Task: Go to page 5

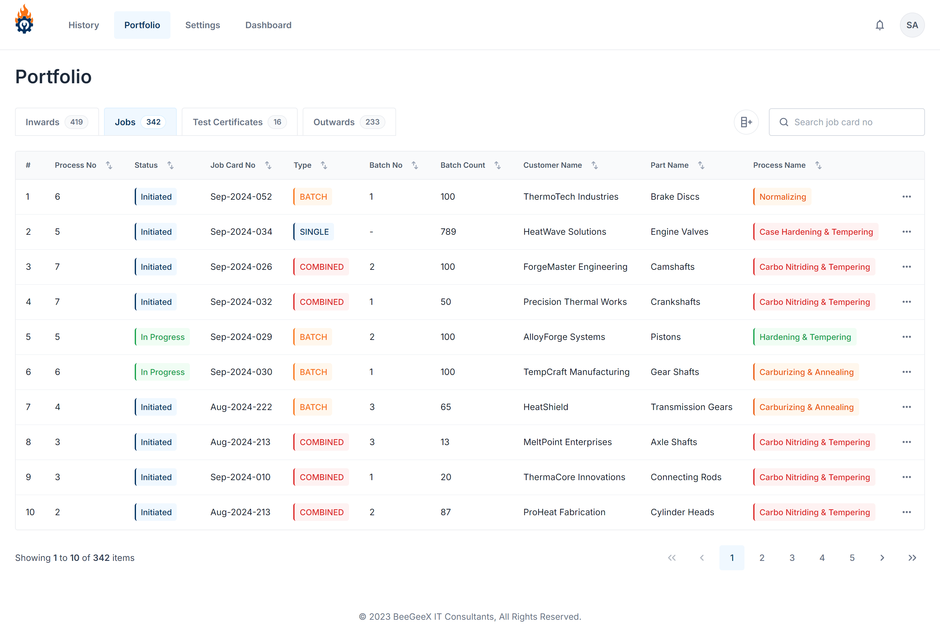Action: (x=852, y=558)
